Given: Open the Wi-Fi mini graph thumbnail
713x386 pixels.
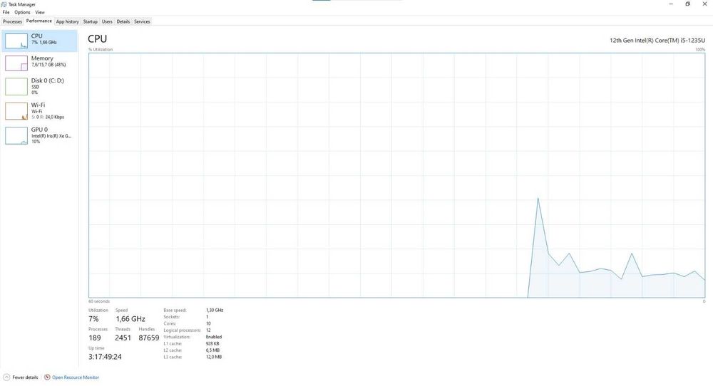Looking at the screenshot, I should coord(16,111).
